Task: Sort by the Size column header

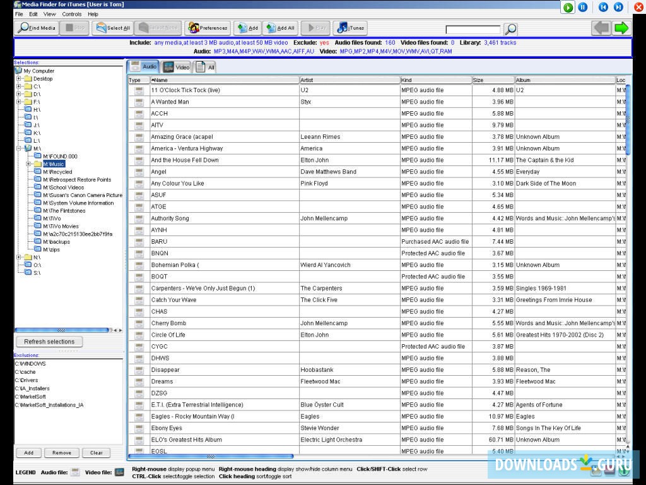Action: coord(493,80)
